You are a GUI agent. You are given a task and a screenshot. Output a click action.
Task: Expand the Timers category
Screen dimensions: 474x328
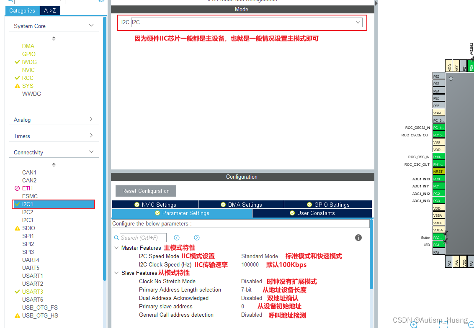91,135
